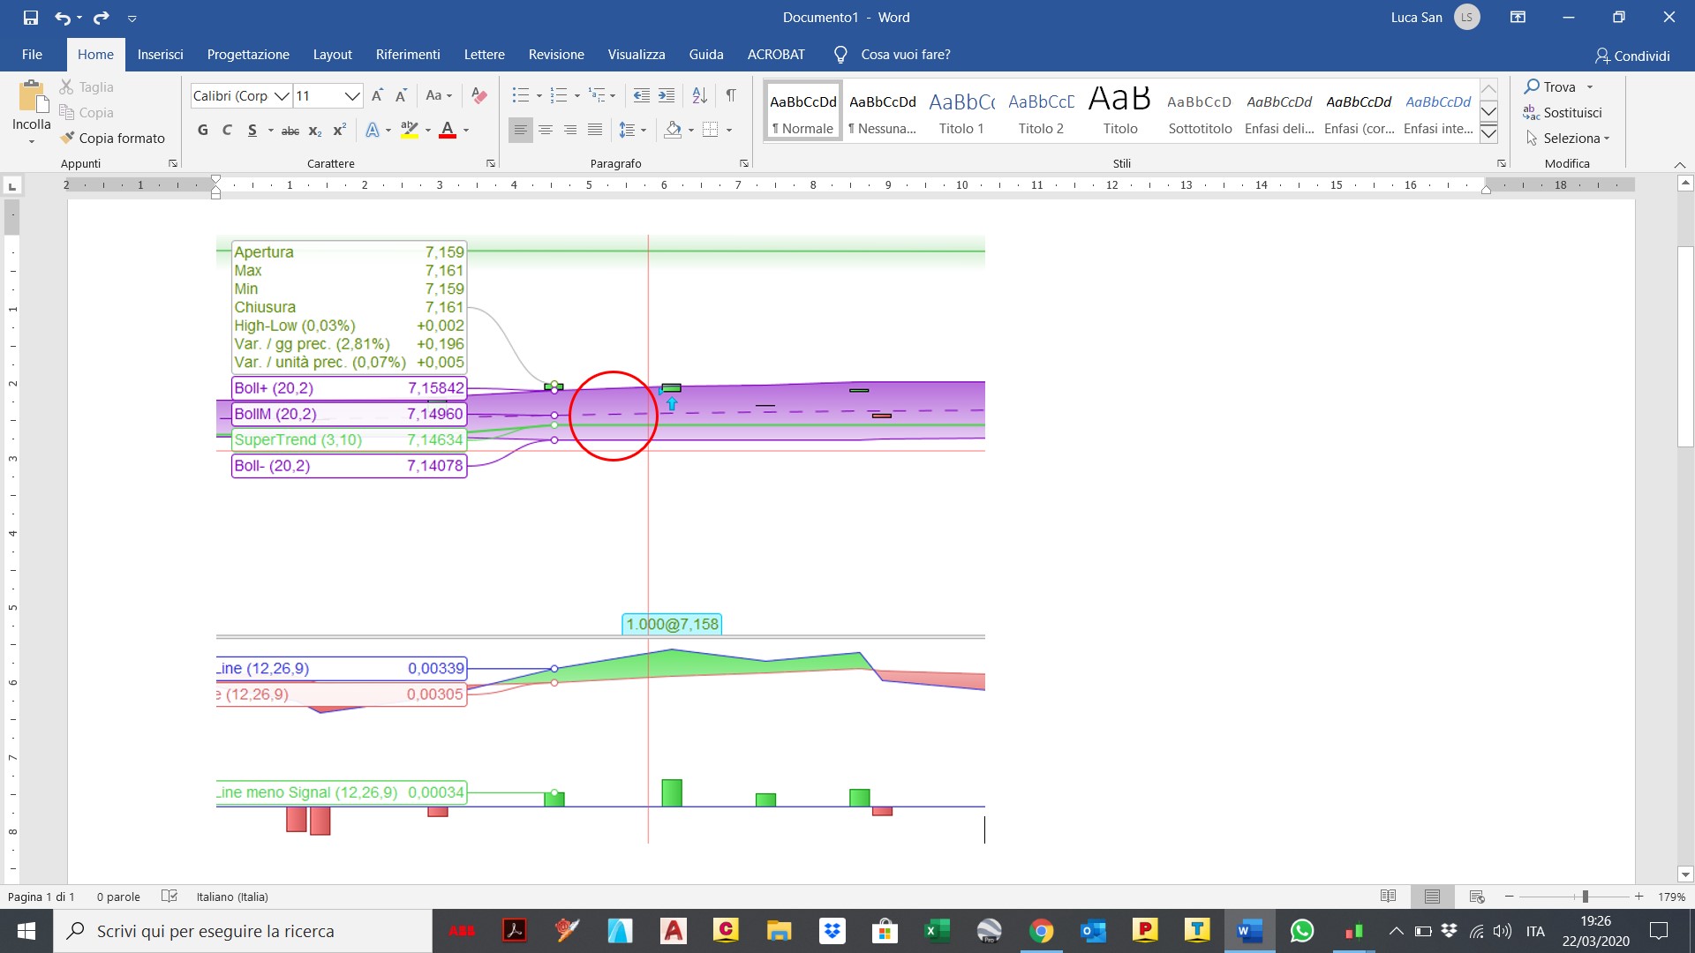1695x953 pixels.
Task: Open the Revisione ribbon tab
Action: click(x=556, y=55)
